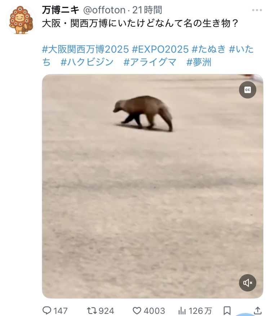The height and width of the screenshot is (316, 270).
Task: Tap the repost icon showing 924
Action: 92,310
